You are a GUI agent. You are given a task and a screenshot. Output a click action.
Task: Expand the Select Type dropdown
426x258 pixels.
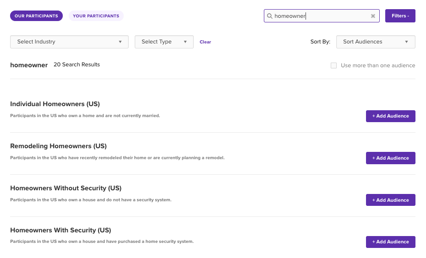pyautogui.click(x=164, y=42)
